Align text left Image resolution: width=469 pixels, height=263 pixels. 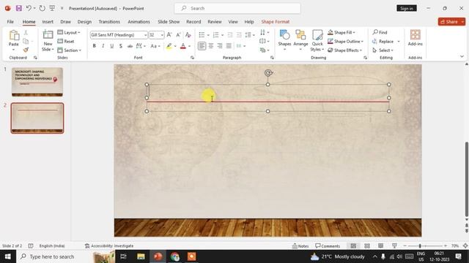tap(202, 46)
